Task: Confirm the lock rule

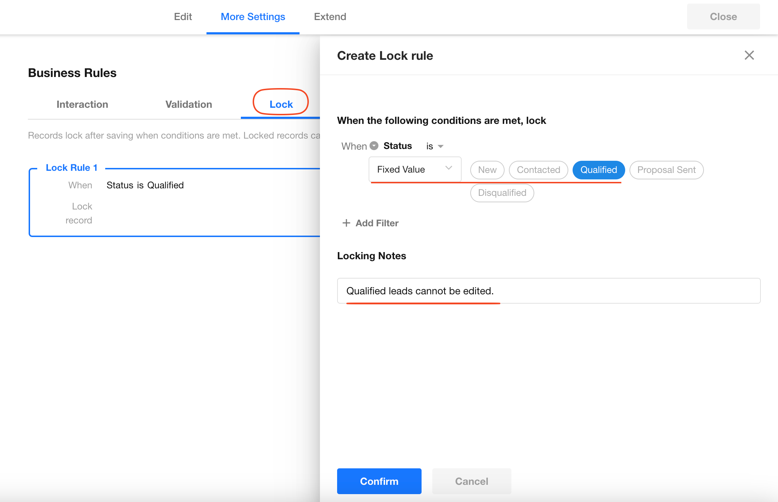Action: 379,481
